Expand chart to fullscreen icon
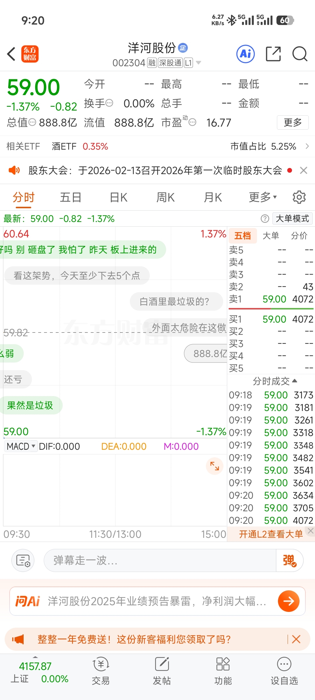The image size is (315, 700). click(215, 466)
